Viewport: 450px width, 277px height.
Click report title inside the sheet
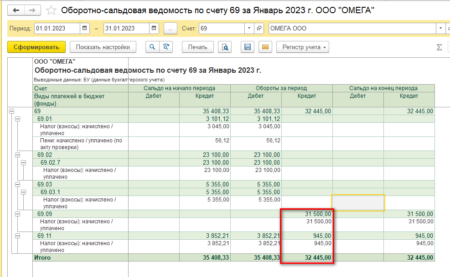pyautogui.click(x=148, y=70)
